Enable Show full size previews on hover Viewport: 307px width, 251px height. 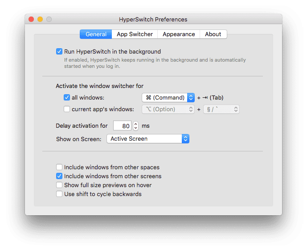pyautogui.click(x=59, y=185)
